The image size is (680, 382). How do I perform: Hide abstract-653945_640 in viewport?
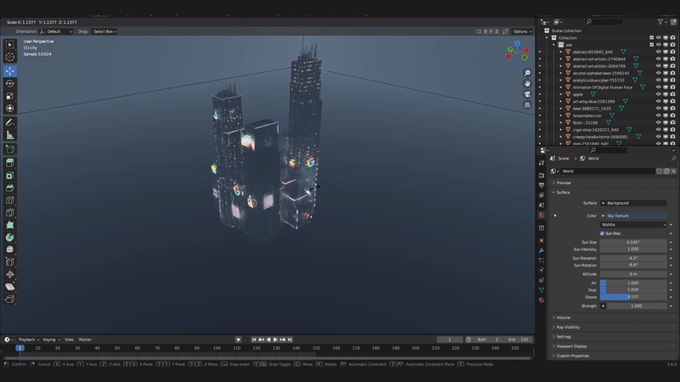pos(658,52)
